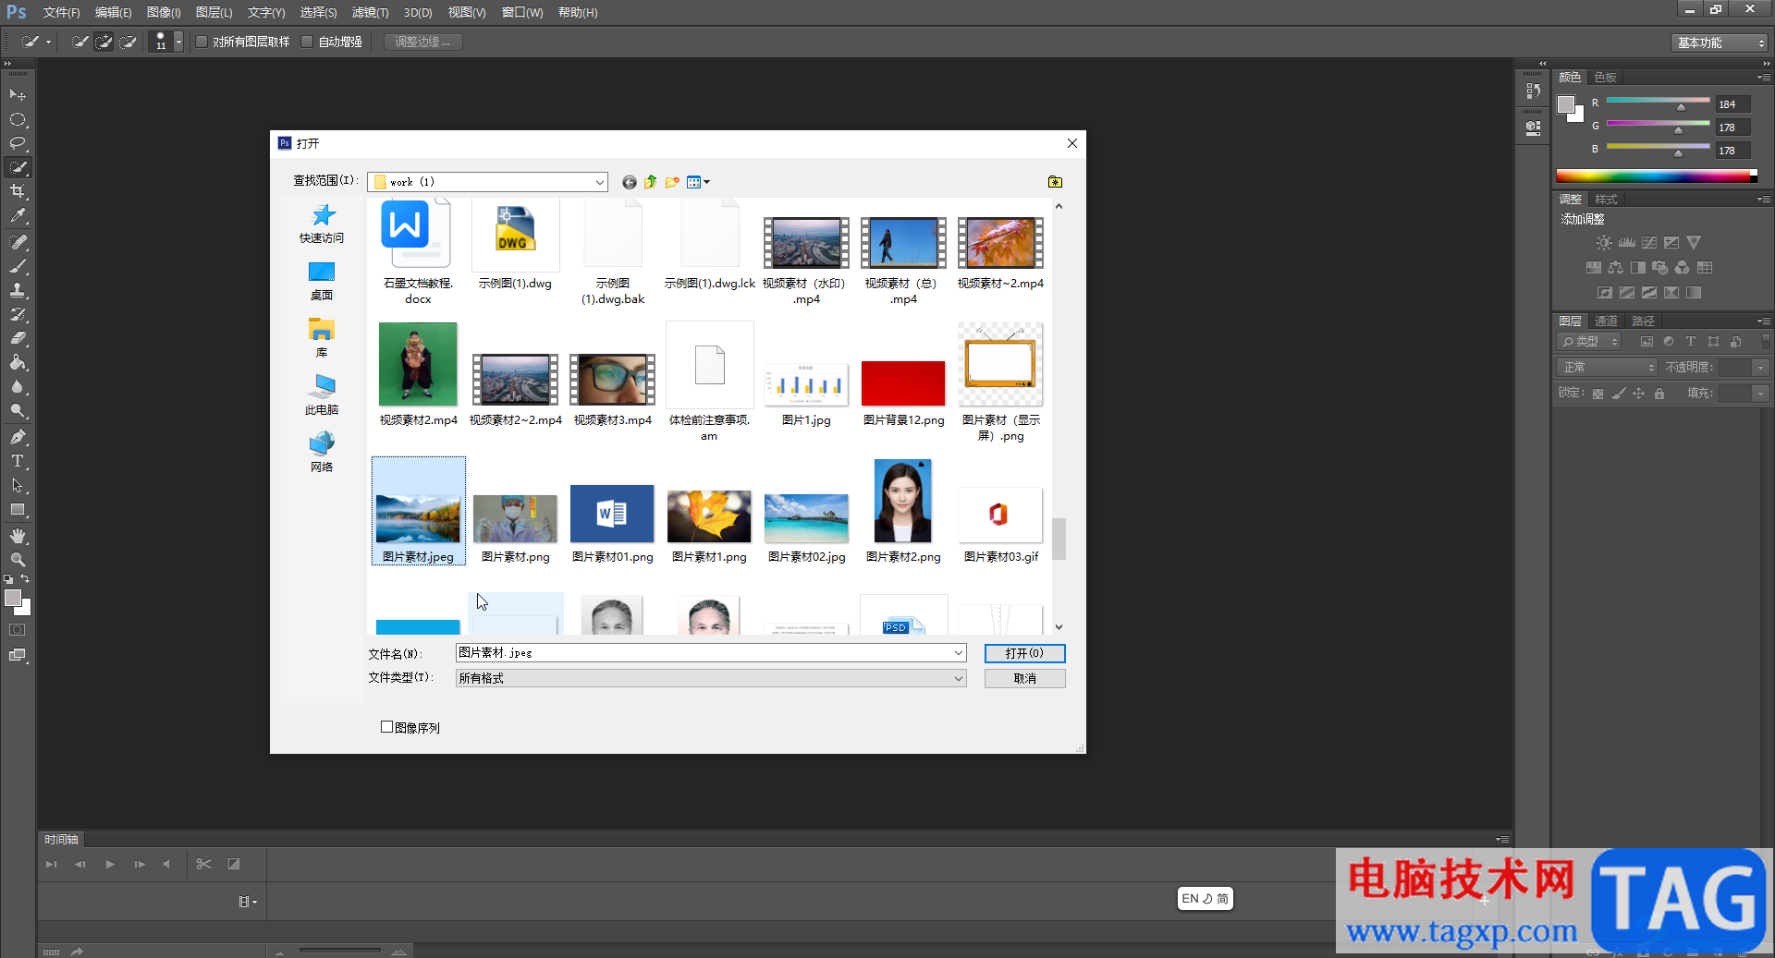Select the Elliptical Marquee tool
1775x958 pixels.
click(x=18, y=119)
